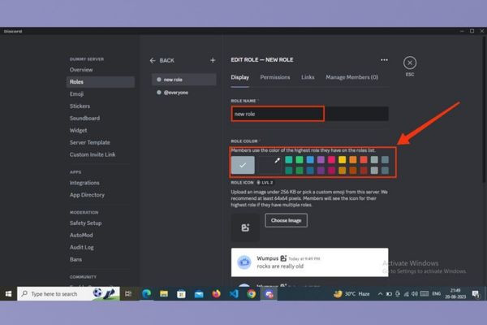Switch to the Display tab
Viewport: 487px width, 325px height.
(x=239, y=77)
